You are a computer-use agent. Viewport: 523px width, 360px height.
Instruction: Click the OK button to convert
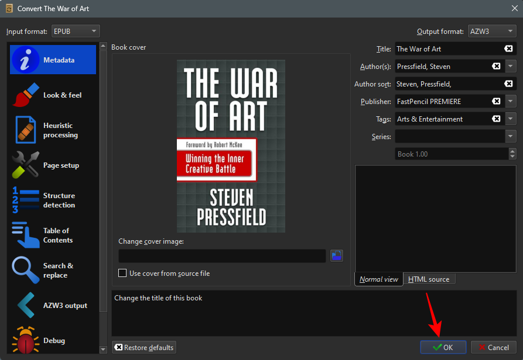[x=443, y=347]
